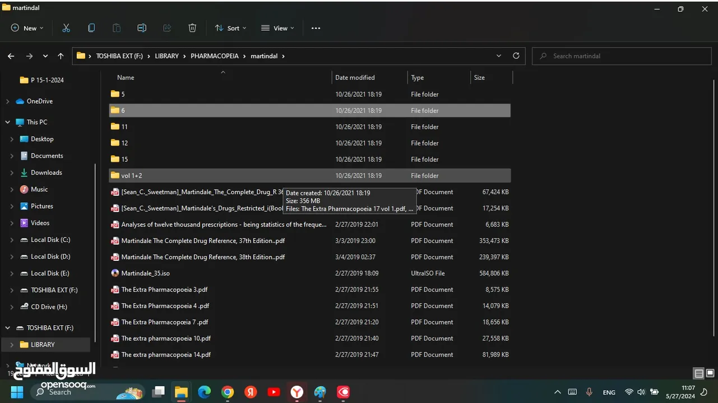Select Martindale 38th Edition PDF

[x=309, y=257]
